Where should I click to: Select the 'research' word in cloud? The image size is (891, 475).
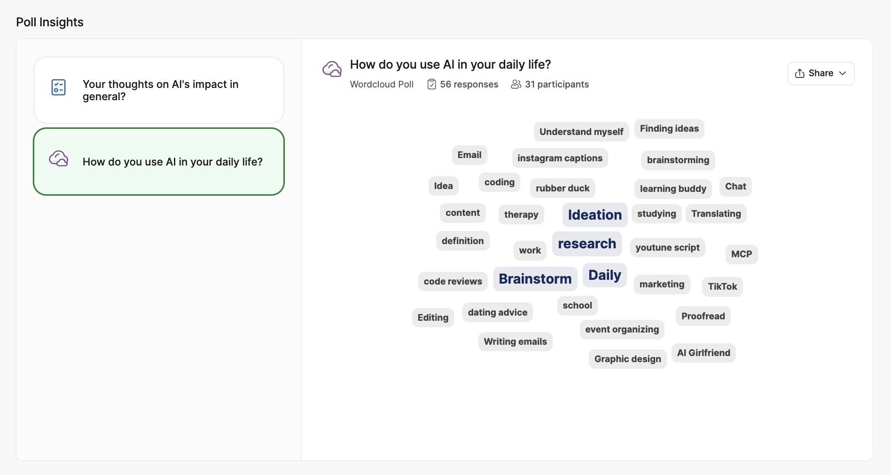point(586,244)
